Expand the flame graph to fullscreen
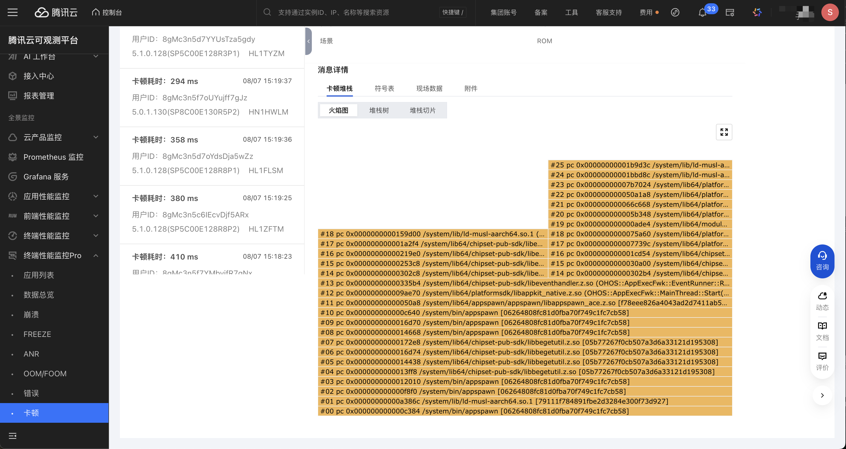 coord(724,132)
